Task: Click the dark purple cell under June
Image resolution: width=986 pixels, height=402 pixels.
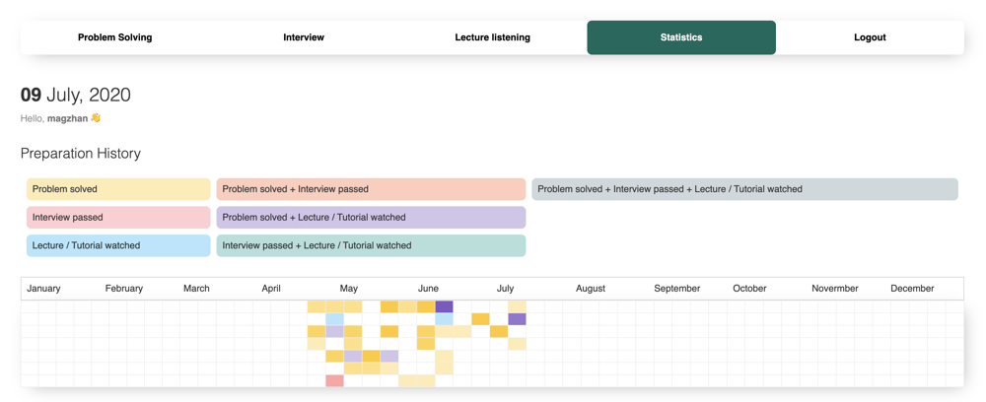Action: [x=444, y=307]
